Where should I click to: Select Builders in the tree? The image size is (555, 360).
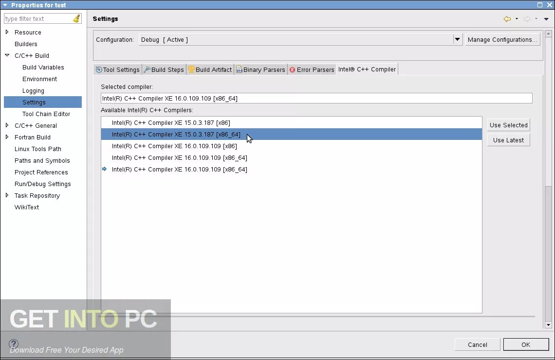tap(26, 44)
